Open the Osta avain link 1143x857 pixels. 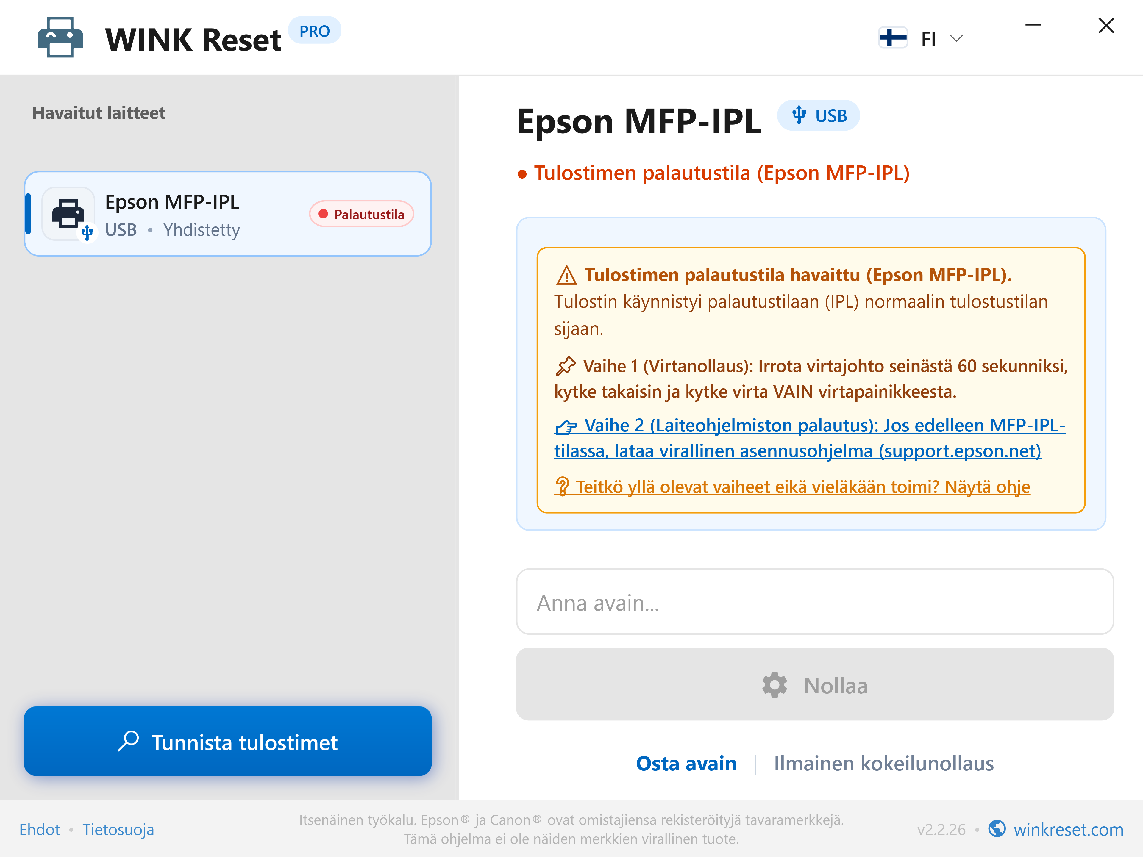(x=686, y=764)
